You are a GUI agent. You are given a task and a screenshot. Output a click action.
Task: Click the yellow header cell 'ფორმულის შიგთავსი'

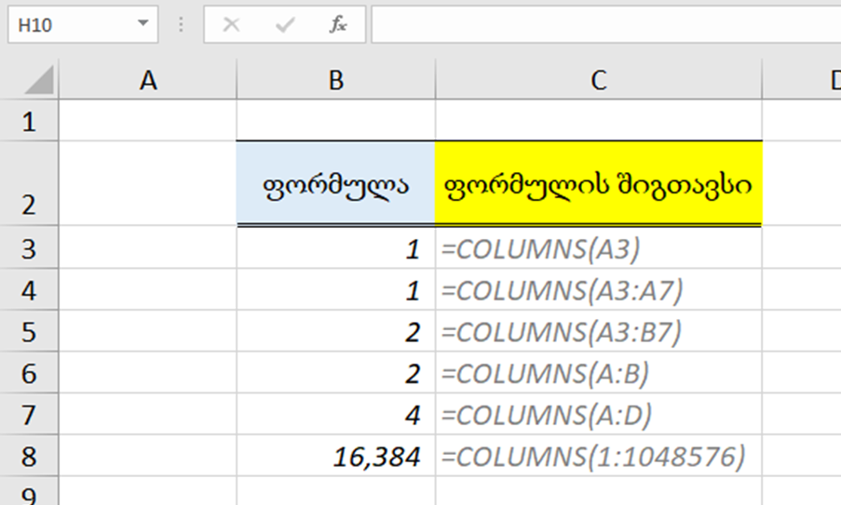point(599,184)
